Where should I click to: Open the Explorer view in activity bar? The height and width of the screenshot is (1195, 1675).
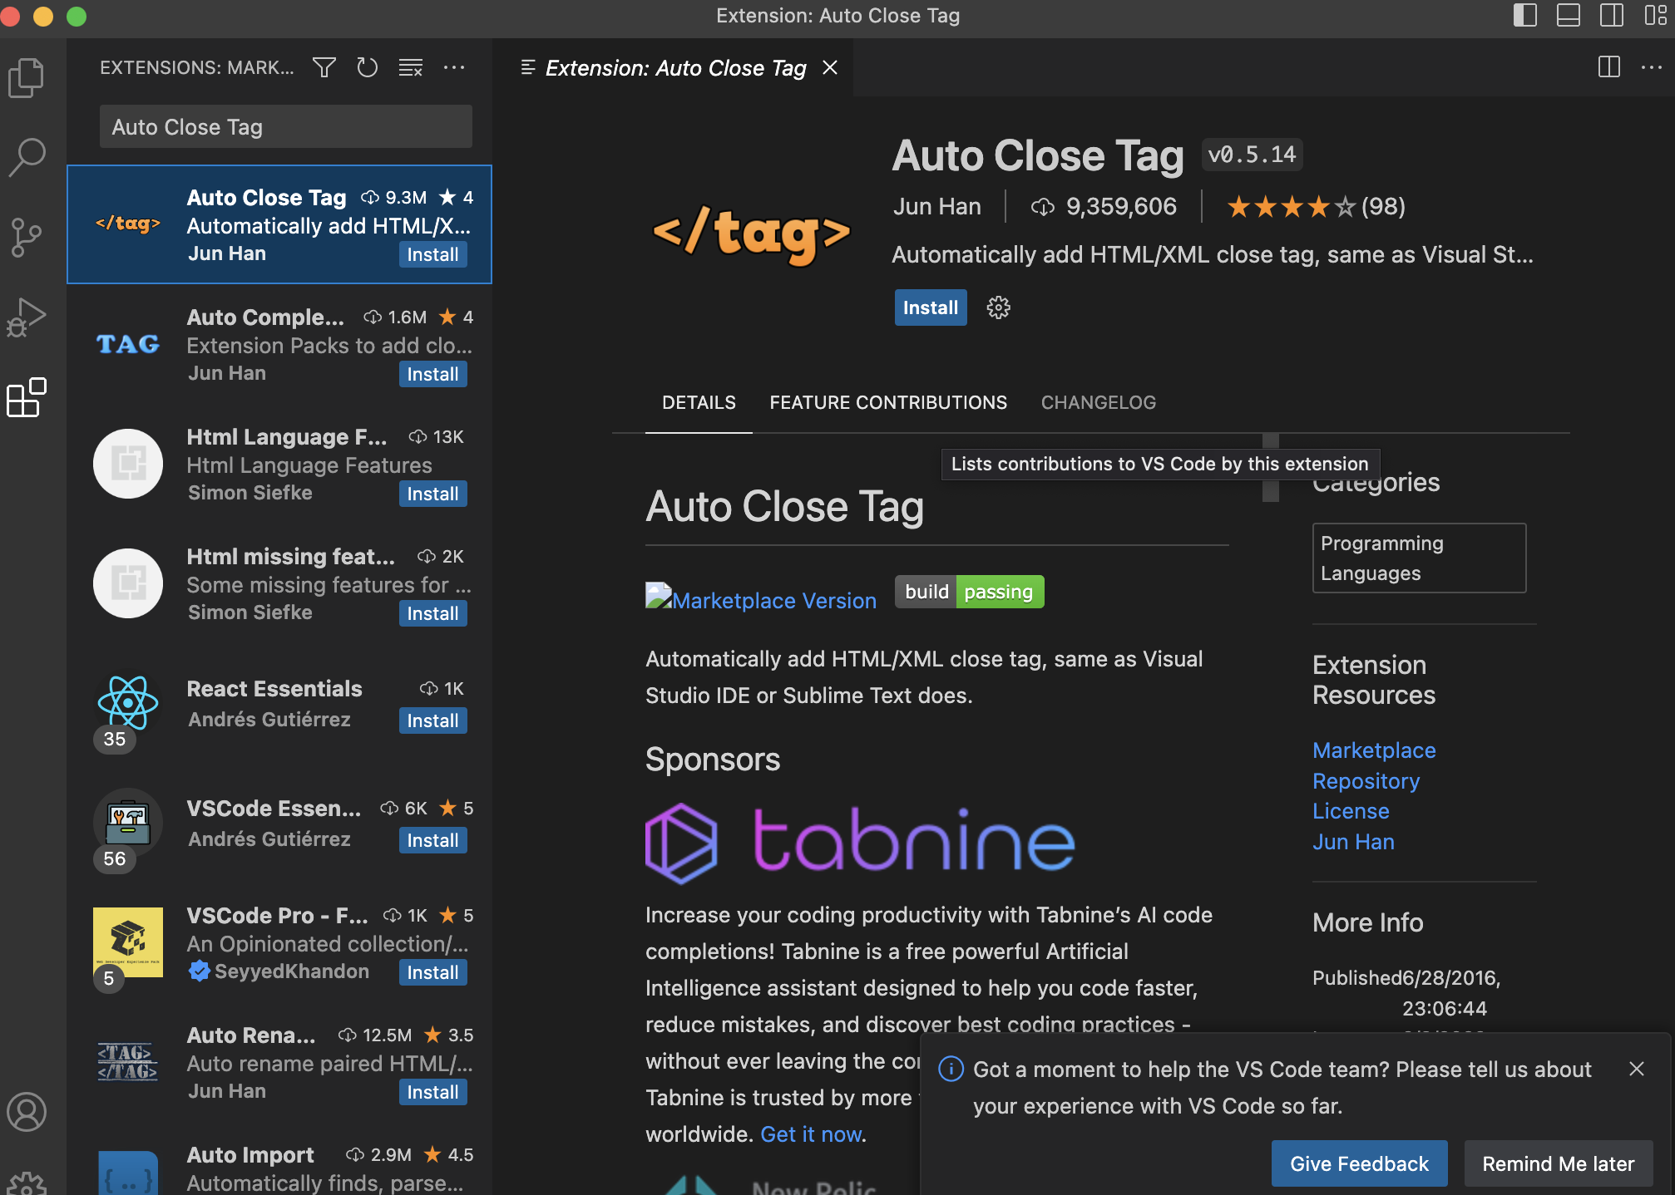point(27,77)
